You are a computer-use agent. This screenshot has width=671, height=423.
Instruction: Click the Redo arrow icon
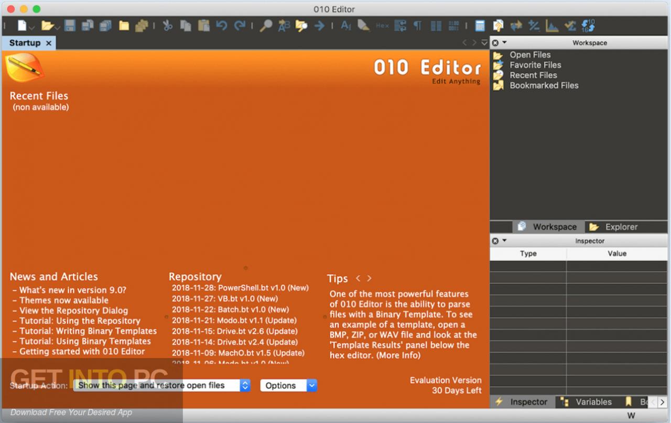pyautogui.click(x=240, y=25)
